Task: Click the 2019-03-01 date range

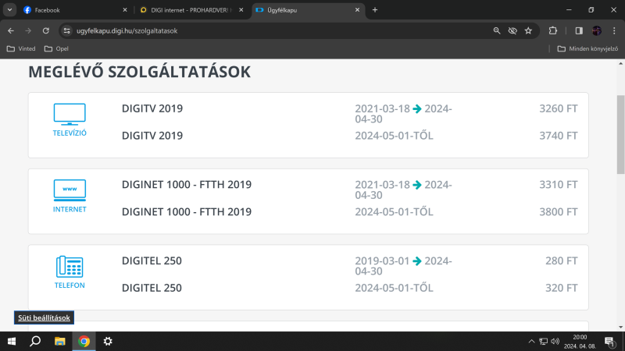Action: coord(403,266)
